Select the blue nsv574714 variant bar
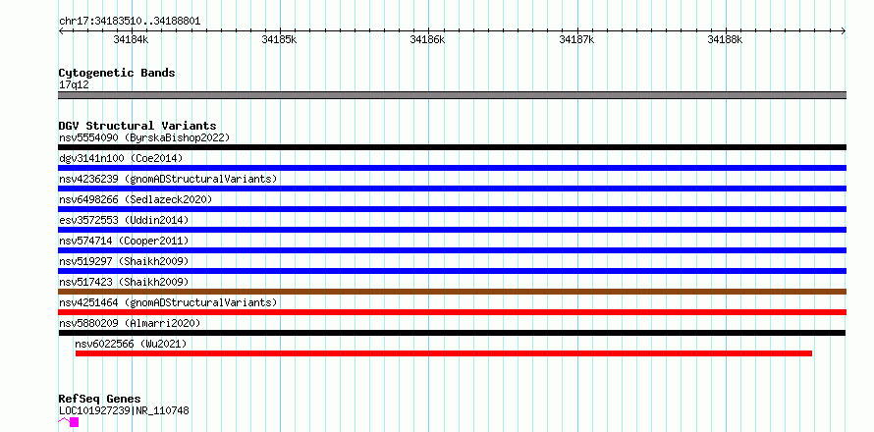 (452, 250)
